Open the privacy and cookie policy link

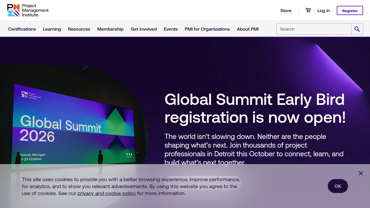(x=106, y=193)
